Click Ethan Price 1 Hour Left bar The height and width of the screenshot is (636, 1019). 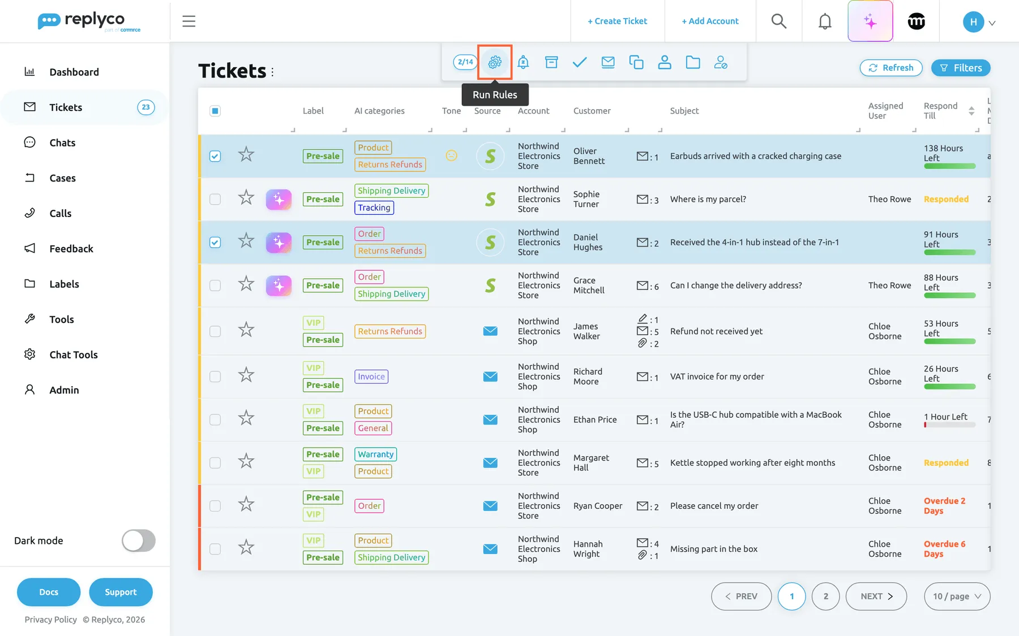[x=949, y=425]
